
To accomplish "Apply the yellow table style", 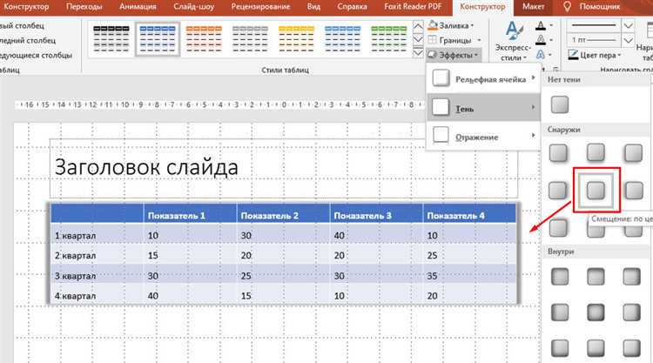I will [296, 39].
